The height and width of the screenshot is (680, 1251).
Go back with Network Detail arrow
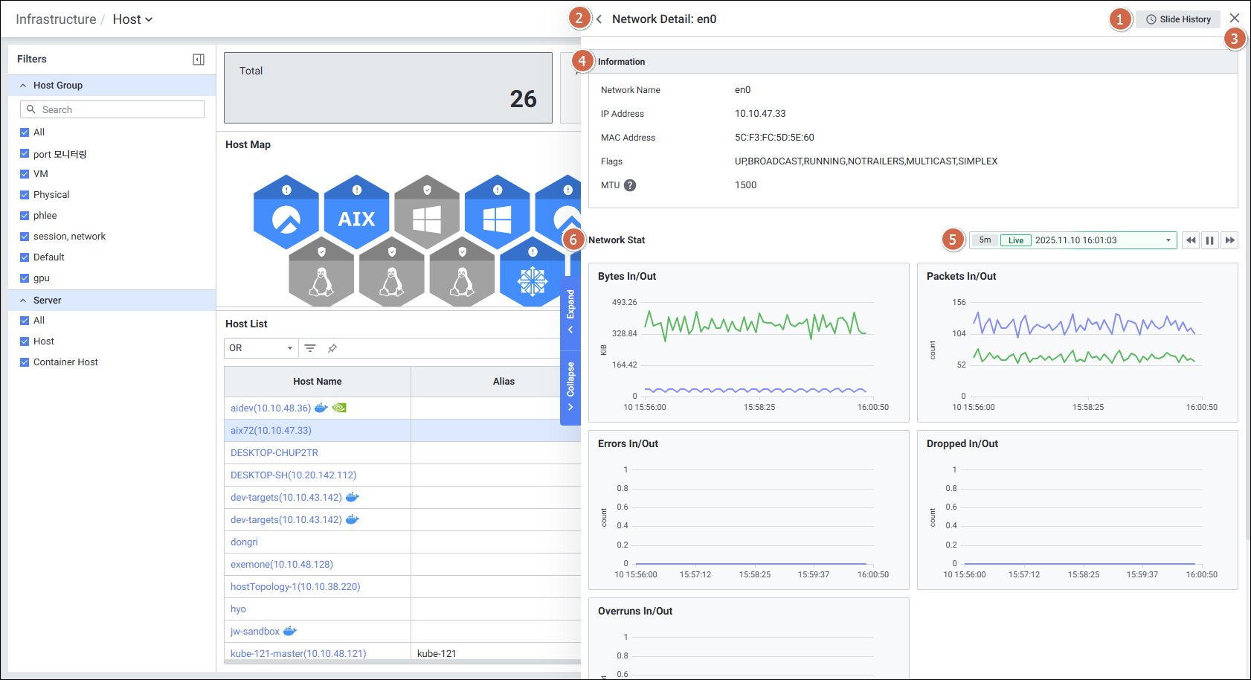tap(599, 19)
